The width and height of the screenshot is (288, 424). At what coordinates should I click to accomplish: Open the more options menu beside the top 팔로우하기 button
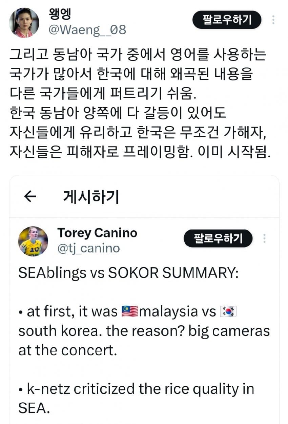pos(273,20)
